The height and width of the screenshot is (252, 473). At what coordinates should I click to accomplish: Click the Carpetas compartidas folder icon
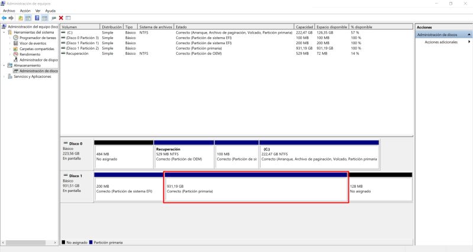pos(16,48)
